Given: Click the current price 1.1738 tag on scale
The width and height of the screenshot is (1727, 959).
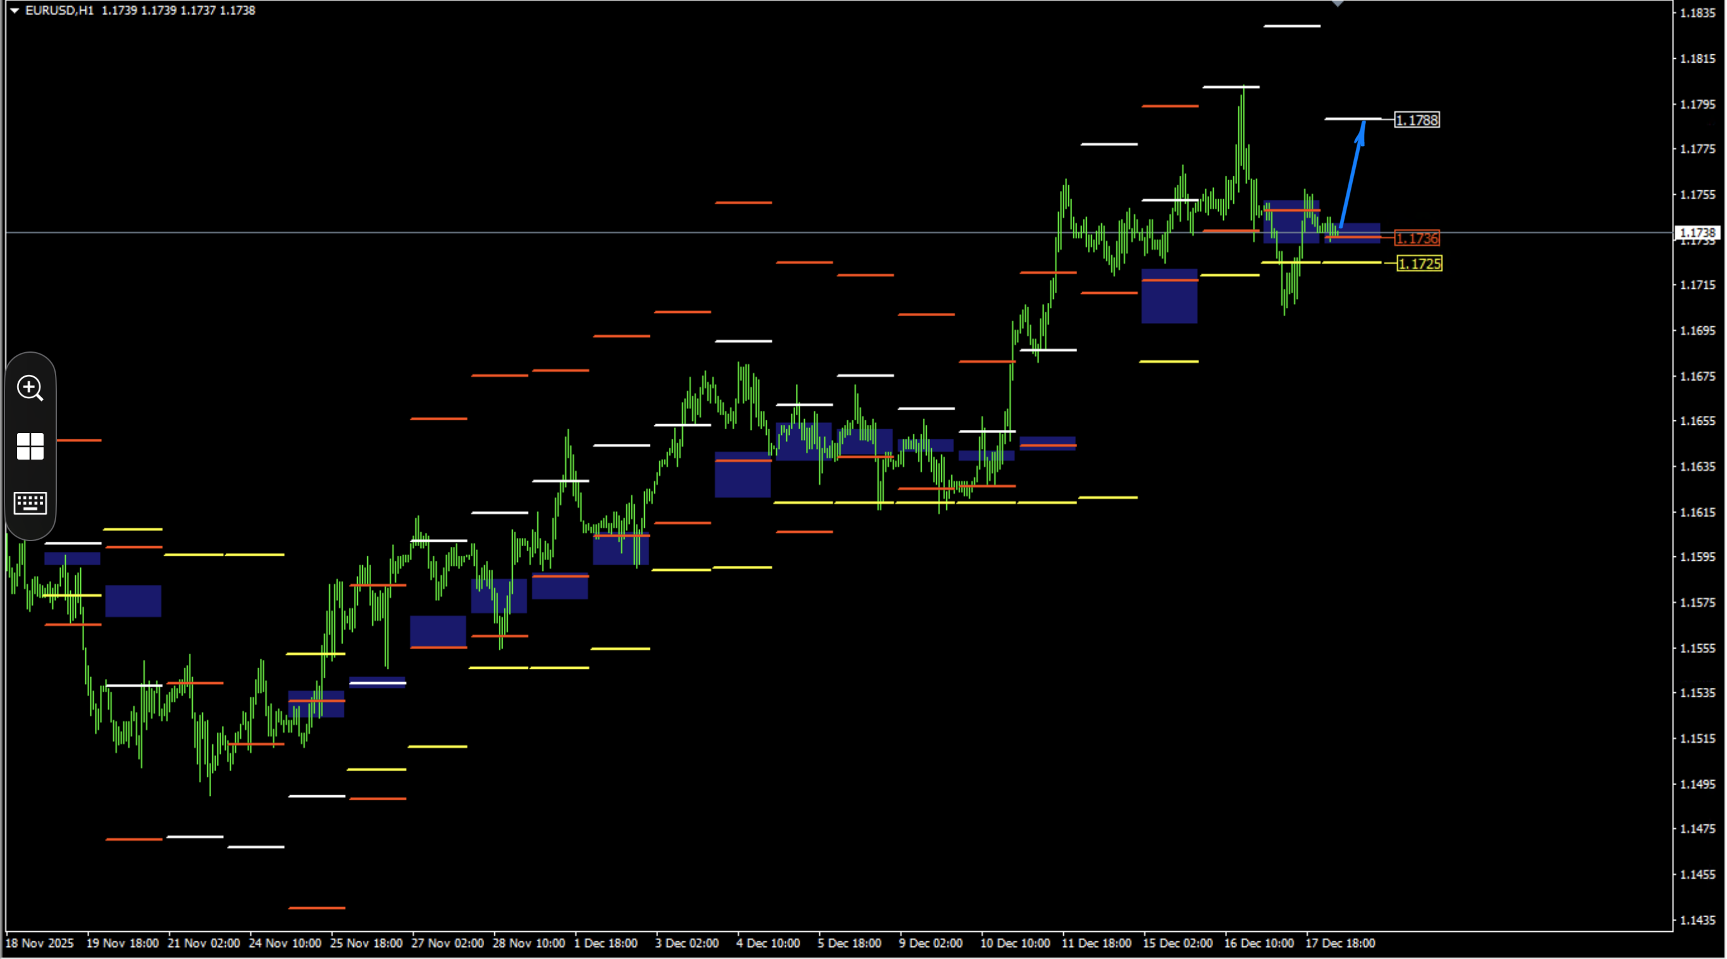Looking at the screenshot, I should pos(1697,233).
